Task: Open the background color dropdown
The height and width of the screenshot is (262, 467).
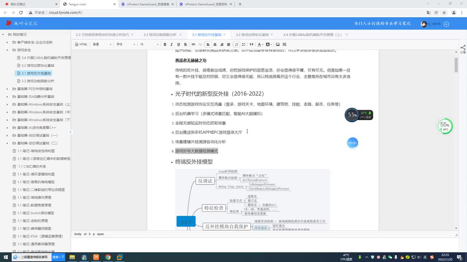Action: click(269, 44)
